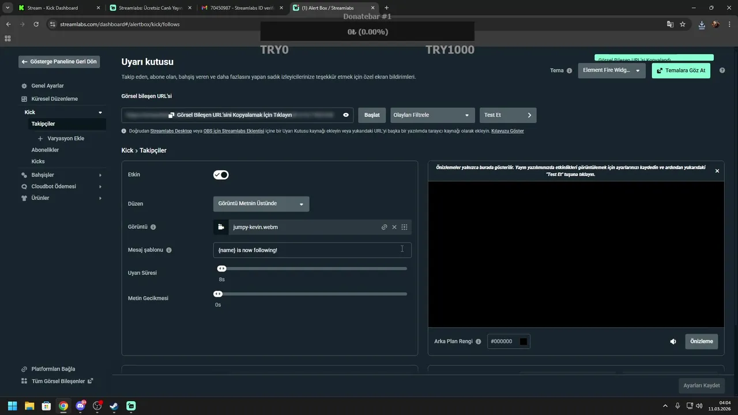
Task: Click the browser translate page icon
Action: (x=670, y=24)
